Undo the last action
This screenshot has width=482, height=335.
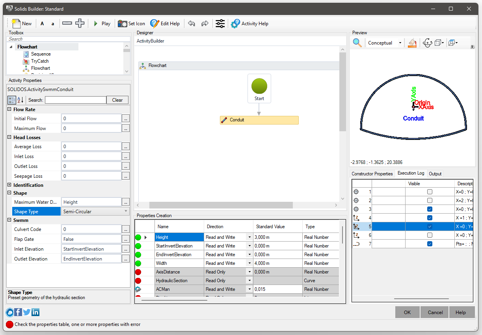pos(192,24)
